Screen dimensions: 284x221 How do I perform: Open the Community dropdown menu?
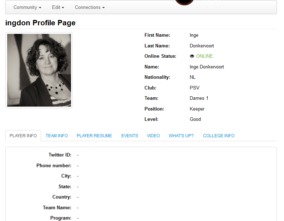[x=27, y=7]
